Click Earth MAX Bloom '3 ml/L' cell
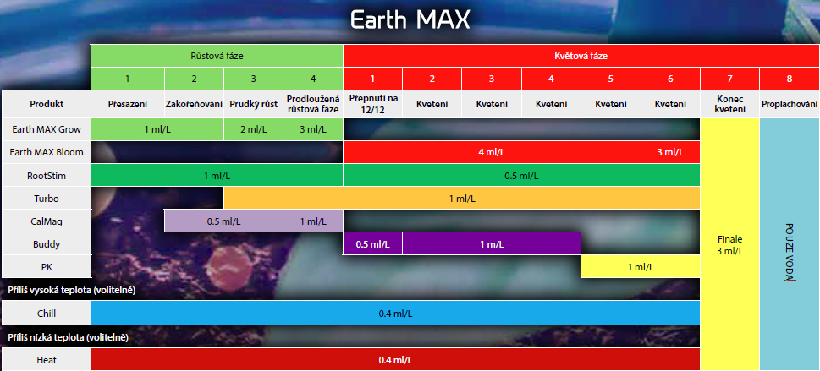The width and height of the screenshot is (820, 371). [670, 152]
